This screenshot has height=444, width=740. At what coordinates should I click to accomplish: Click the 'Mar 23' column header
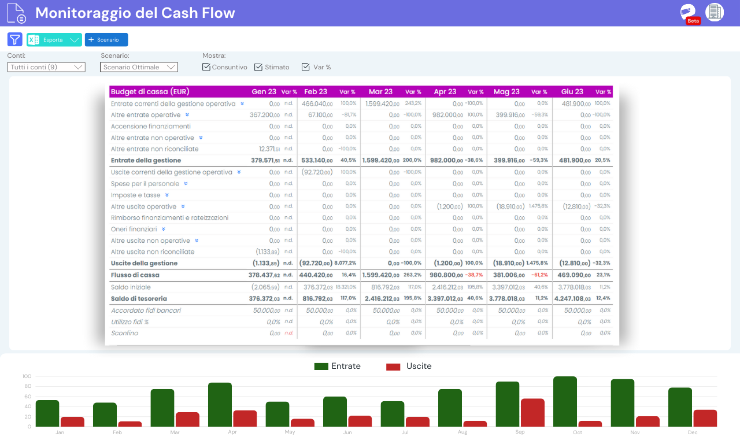(380, 91)
